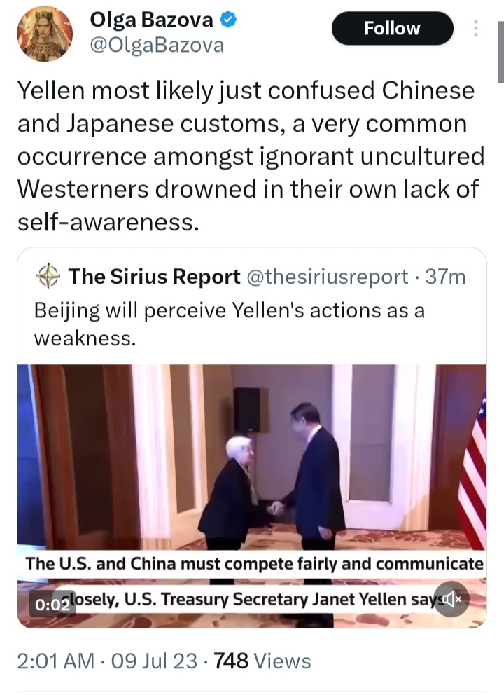504x695 pixels.
Task: Click the scrollbar on the right edge
Action: pos(500,53)
